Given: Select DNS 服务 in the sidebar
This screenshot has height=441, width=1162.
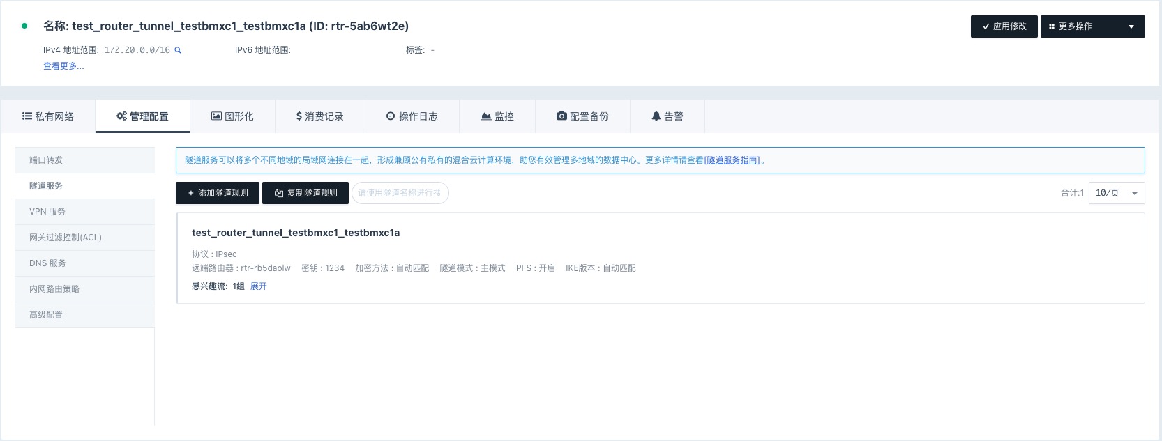Looking at the screenshot, I should point(85,263).
